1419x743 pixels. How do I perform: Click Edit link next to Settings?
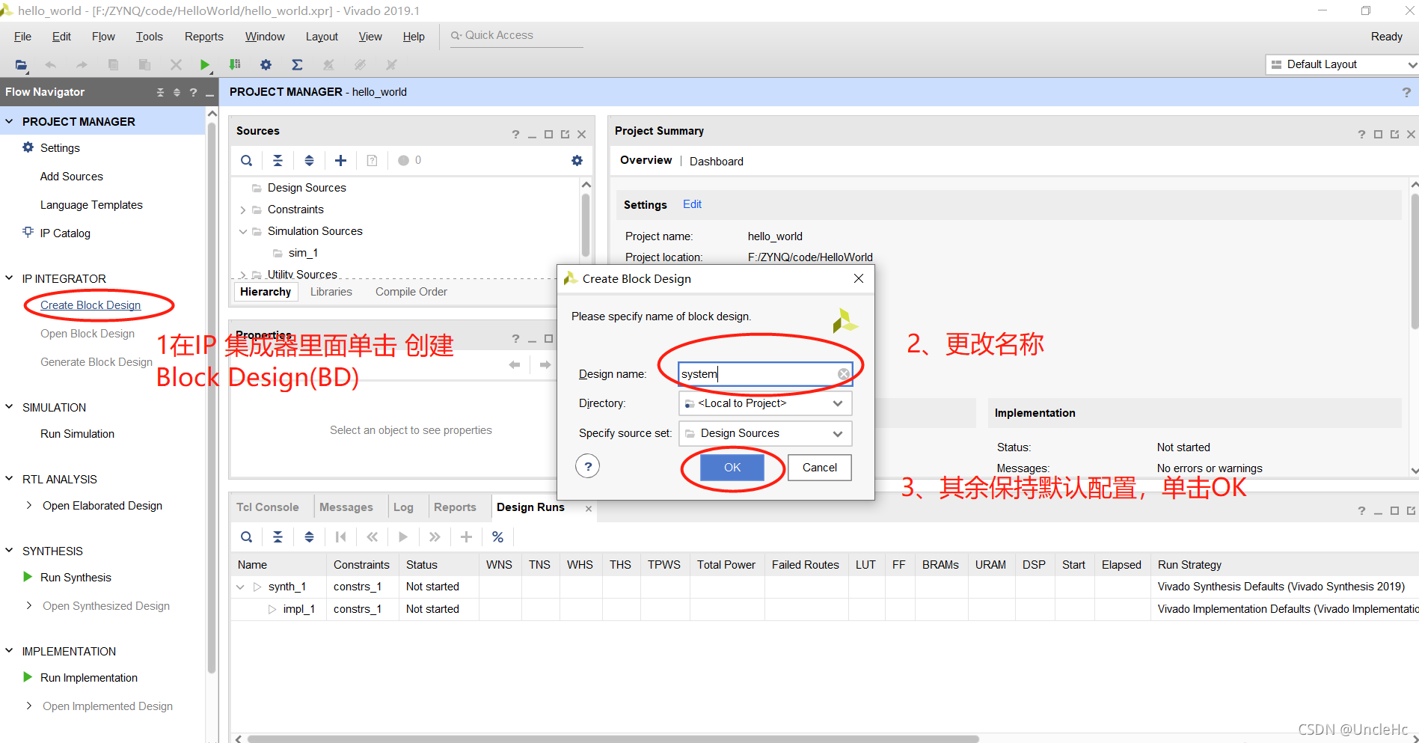click(692, 204)
